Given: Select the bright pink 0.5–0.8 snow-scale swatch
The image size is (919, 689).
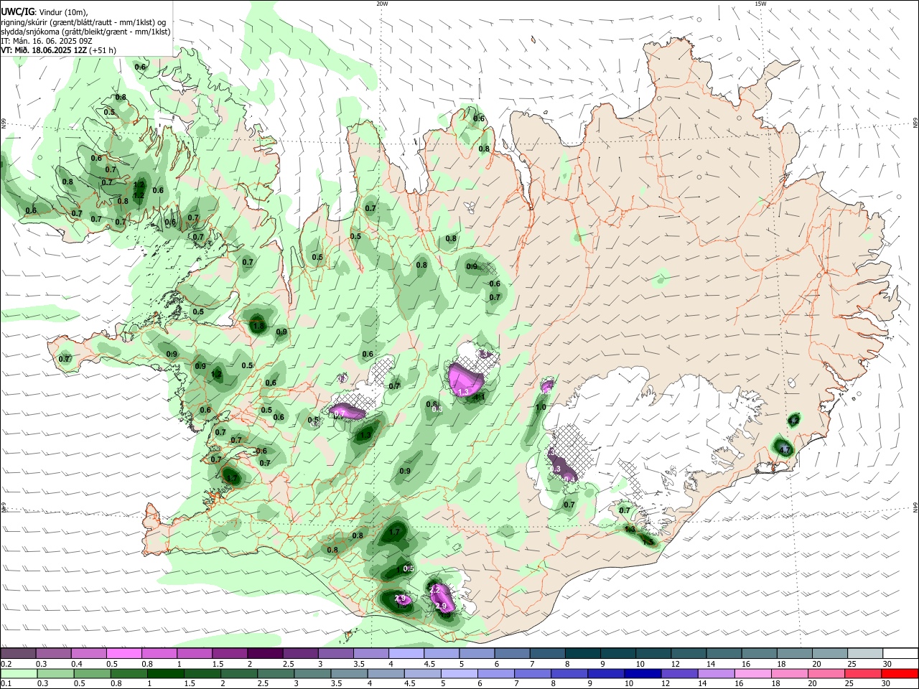Looking at the screenshot, I should point(123,653).
